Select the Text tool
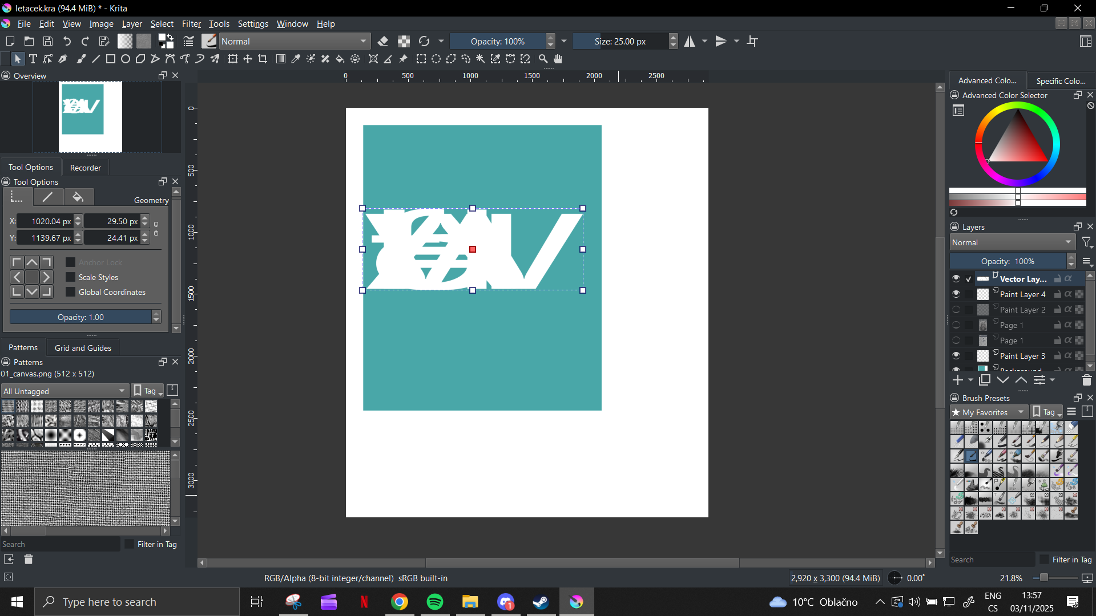The height and width of the screenshot is (616, 1096). pyautogui.click(x=33, y=59)
